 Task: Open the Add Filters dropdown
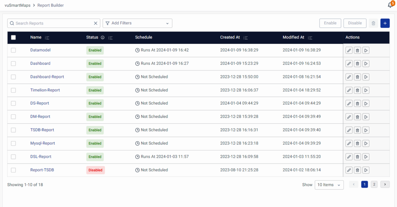click(x=137, y=23)
